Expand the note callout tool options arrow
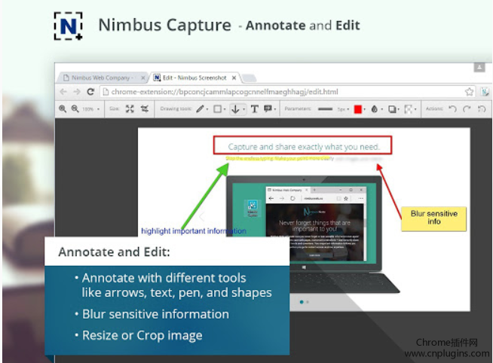493x363 pixels. point(275,109)
